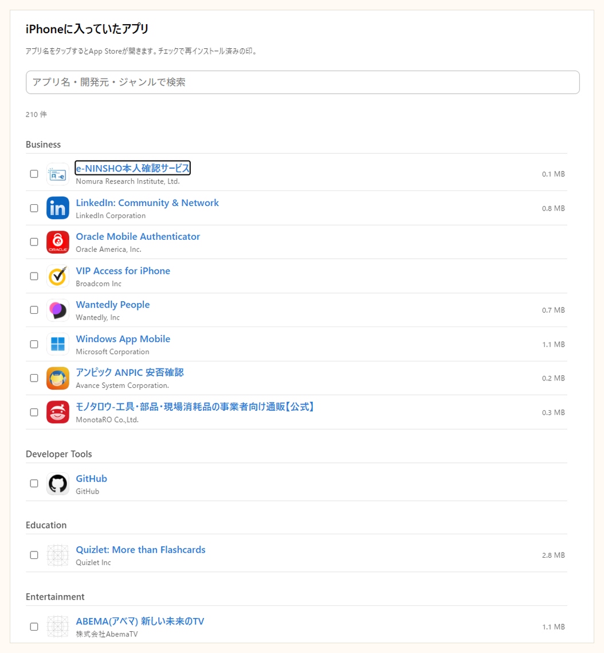Click the iPhoneに入っていたアプリ page title
This screenshot has width=604, height=653.
click(87, 29)
